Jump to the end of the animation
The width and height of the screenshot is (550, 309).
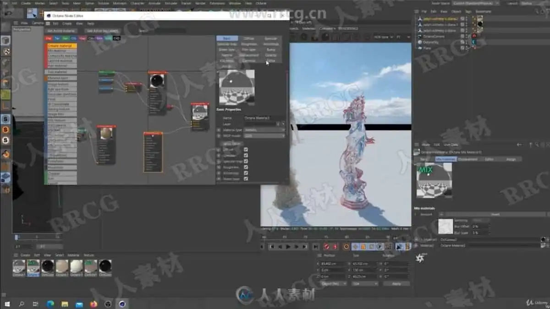tap(315, 246)
